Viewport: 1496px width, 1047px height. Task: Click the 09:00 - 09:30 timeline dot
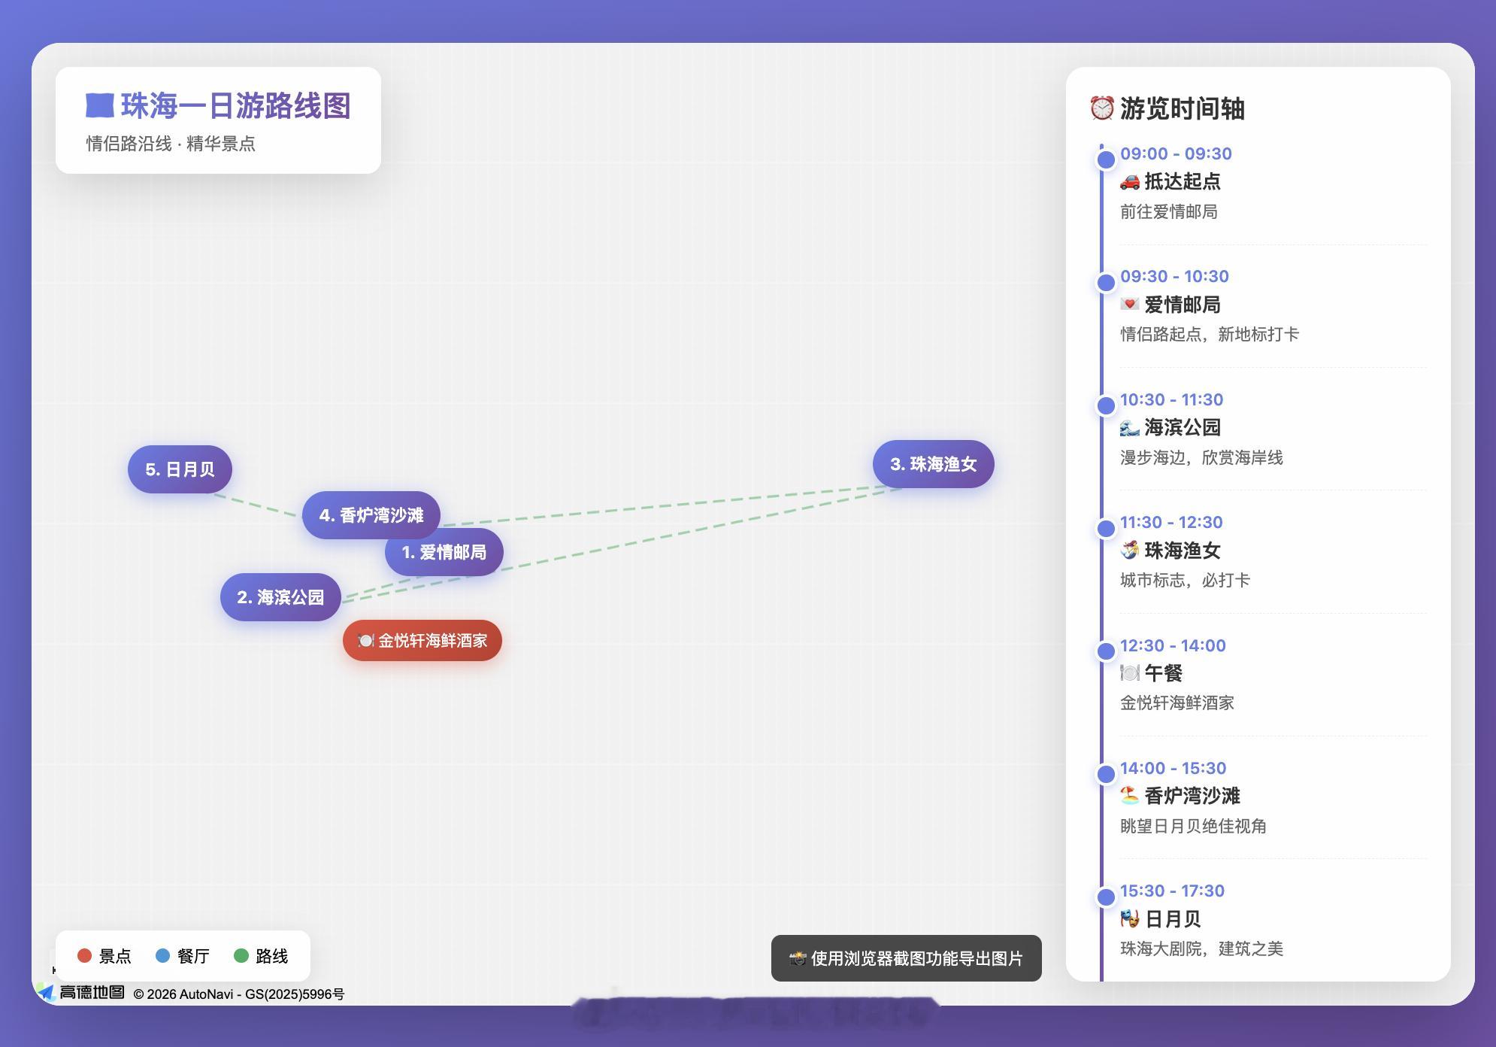click(x=1106, y=159)
